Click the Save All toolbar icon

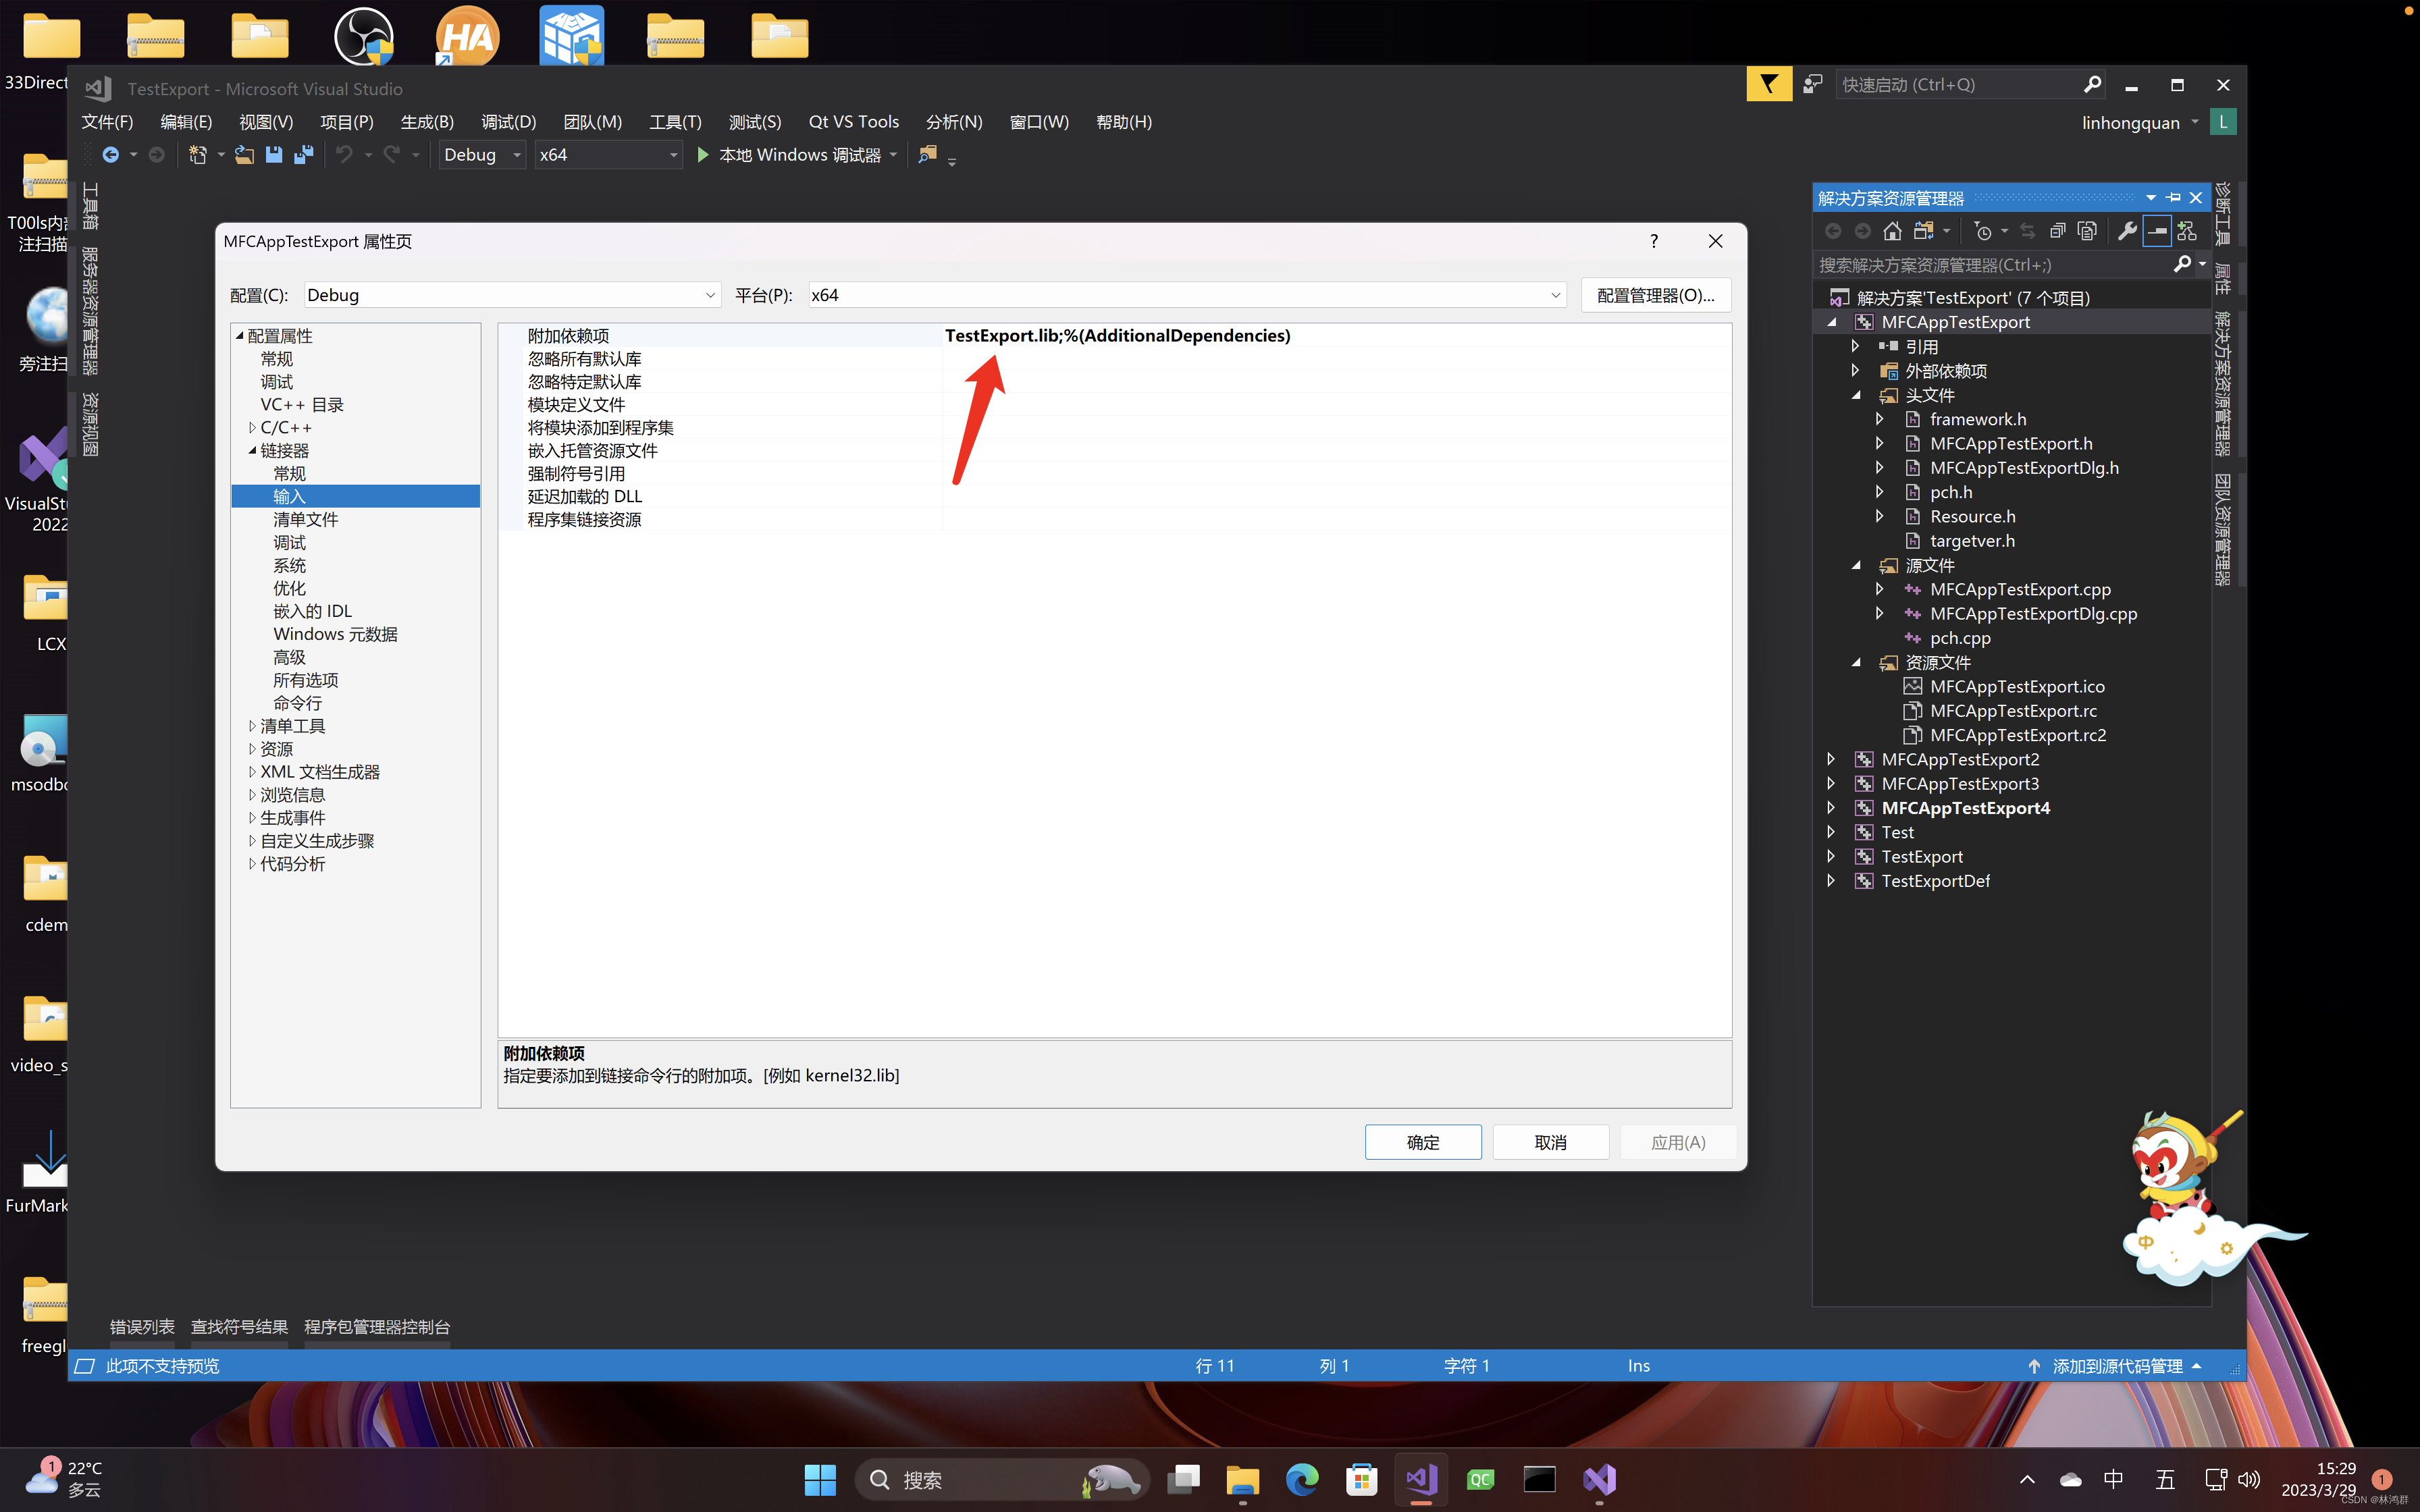pos(303,155)
